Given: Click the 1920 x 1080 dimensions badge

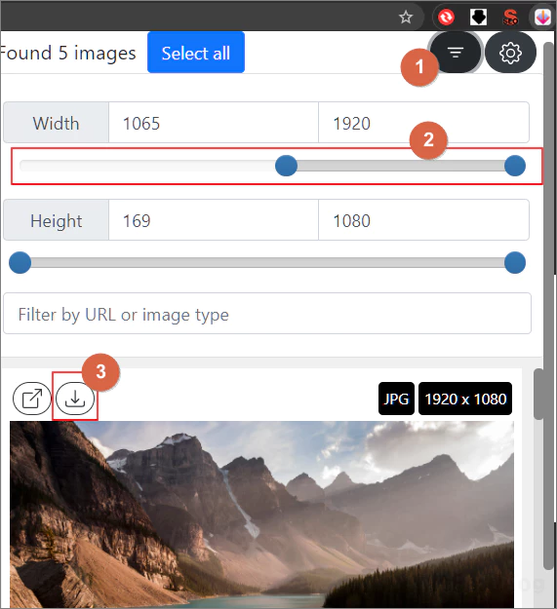Looking at the screenshot, I should [x=465, y=399].
